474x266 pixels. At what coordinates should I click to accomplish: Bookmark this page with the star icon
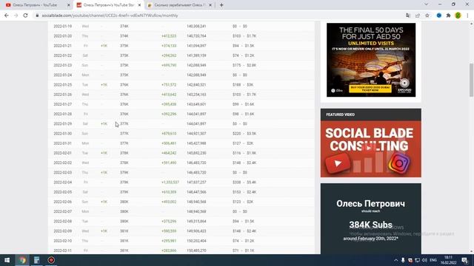(427, 16)
